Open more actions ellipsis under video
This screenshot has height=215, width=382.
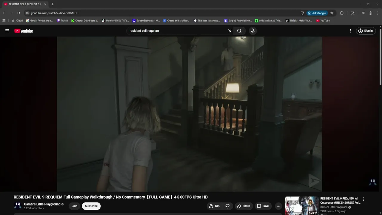[278, 206]
